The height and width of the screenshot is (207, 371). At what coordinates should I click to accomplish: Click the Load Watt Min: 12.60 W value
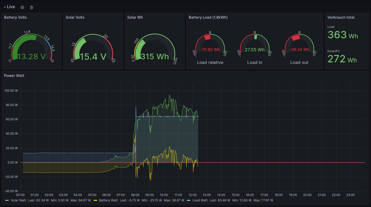pos(241,200)
